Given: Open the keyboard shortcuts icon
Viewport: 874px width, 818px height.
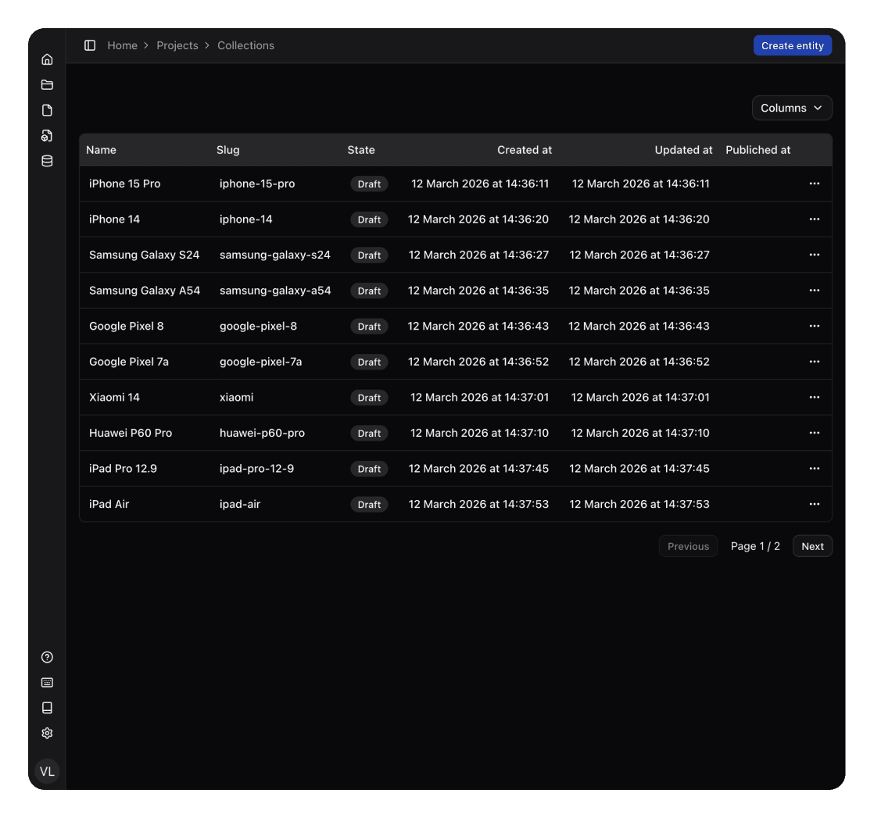Looking at the screenshot, I should pyautogui.click(x=47, y=682).
